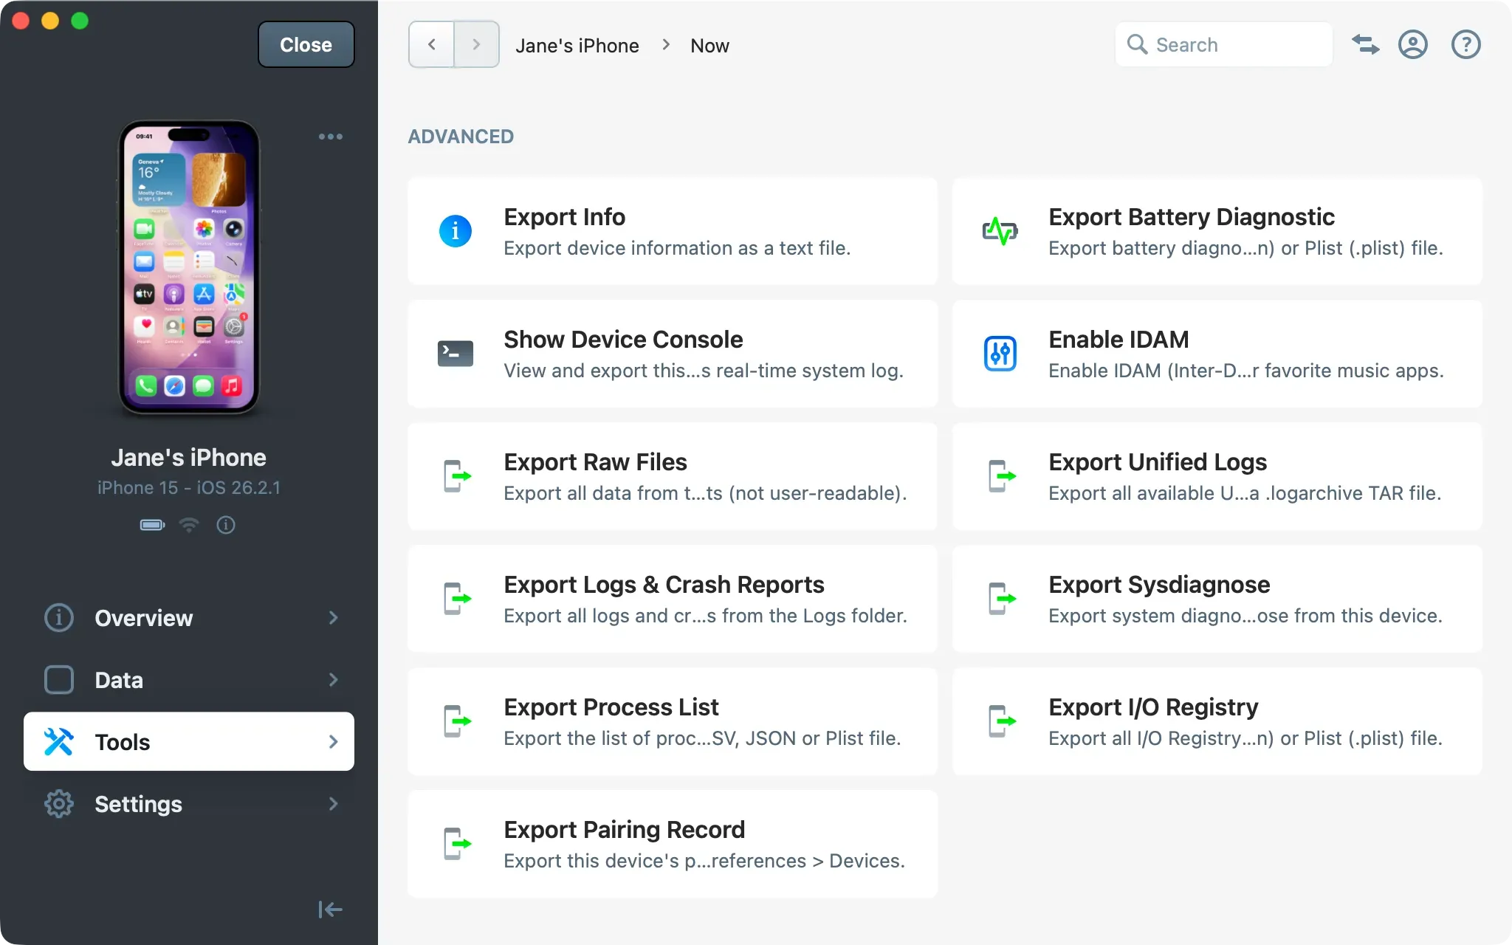Click the Export Unified Logs export icon
The width and height of the screenshot is (1512, 945).
pyautogui.click(x=1002, y=476)
